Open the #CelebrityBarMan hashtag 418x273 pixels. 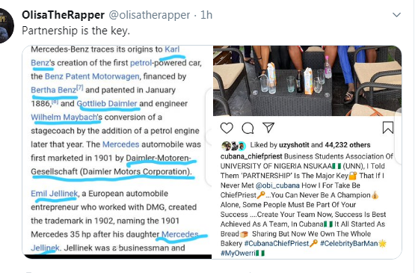click(x=348, y=243)
